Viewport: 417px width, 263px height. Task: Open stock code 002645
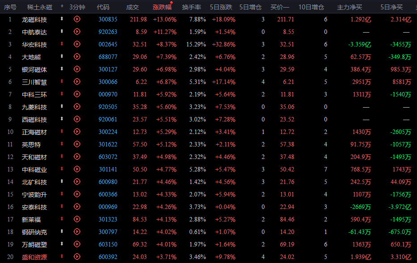pyautogui.click(x=108, y=44)
